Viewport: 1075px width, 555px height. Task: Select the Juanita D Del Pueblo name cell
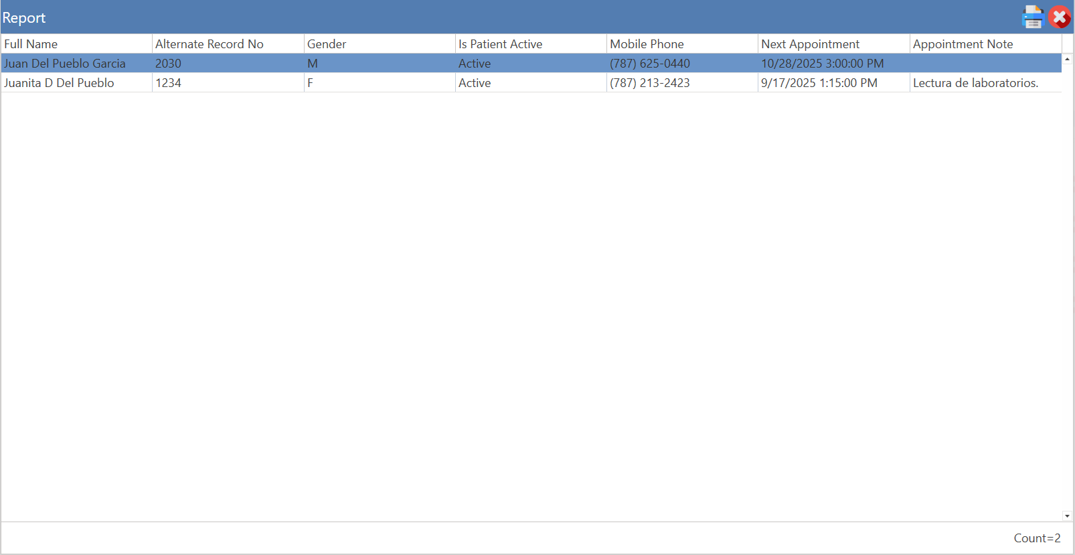[x=76, y=83]
